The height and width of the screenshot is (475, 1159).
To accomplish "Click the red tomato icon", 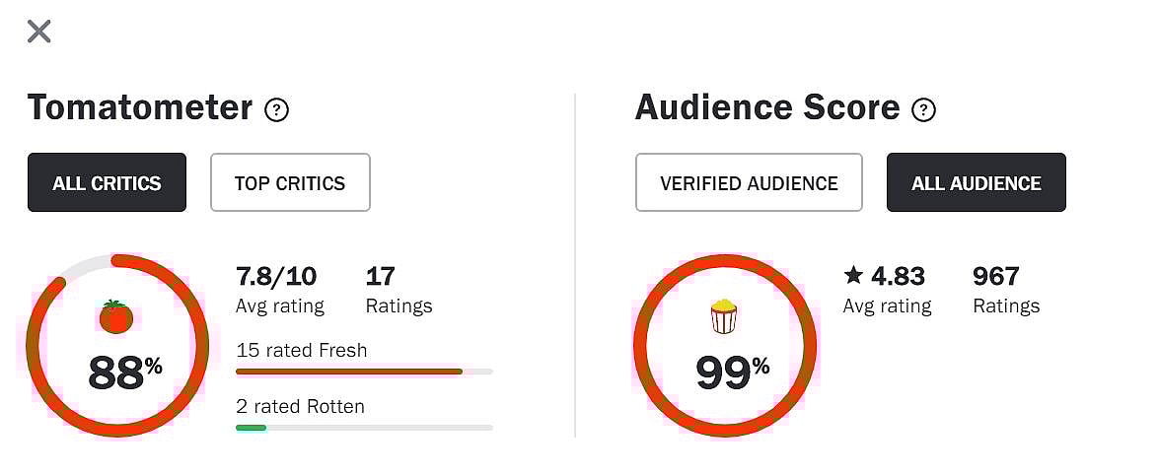I will pos(116,316).
